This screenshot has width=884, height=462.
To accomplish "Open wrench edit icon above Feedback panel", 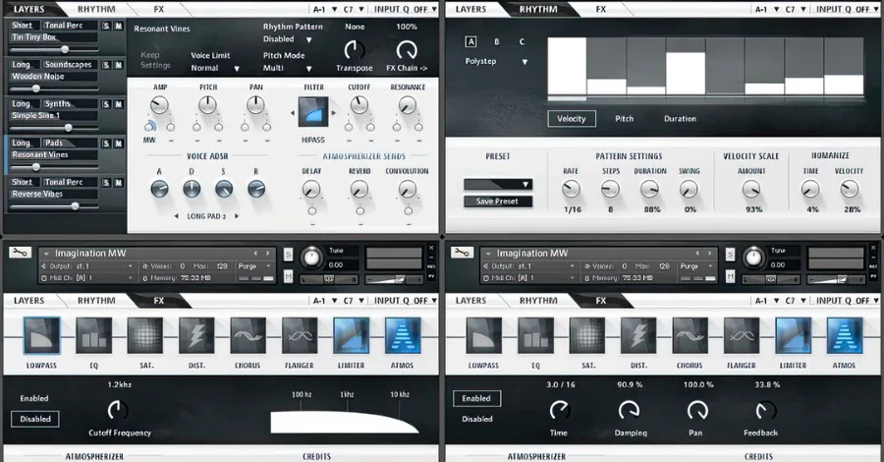I will click(463, 253).
